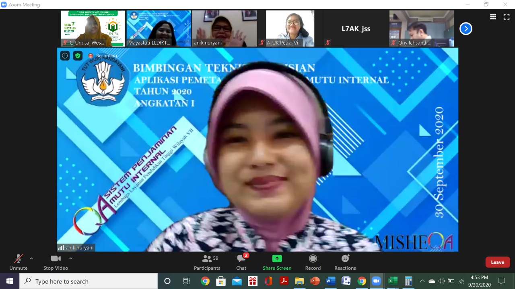Click the green encryption shield icon
The height and width of the screenshot is (289, 515).
click(x=78, y=56)
